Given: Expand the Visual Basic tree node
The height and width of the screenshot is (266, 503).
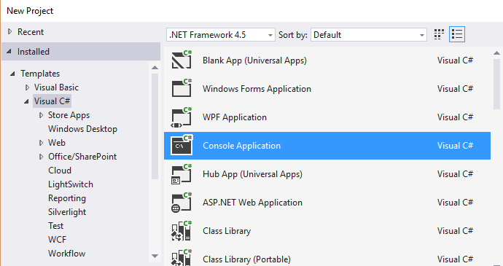Looking at the screenshot, I should pos(28,87).
